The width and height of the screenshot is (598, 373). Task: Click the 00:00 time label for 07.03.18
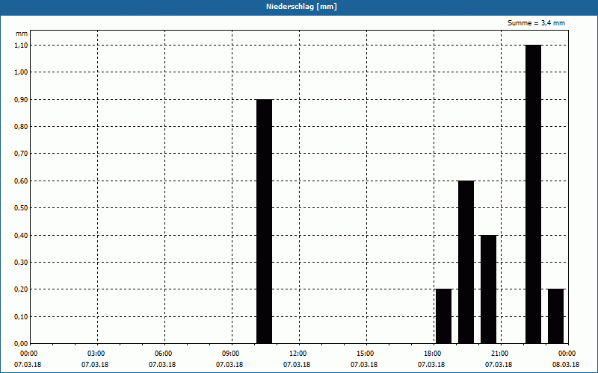29,354
